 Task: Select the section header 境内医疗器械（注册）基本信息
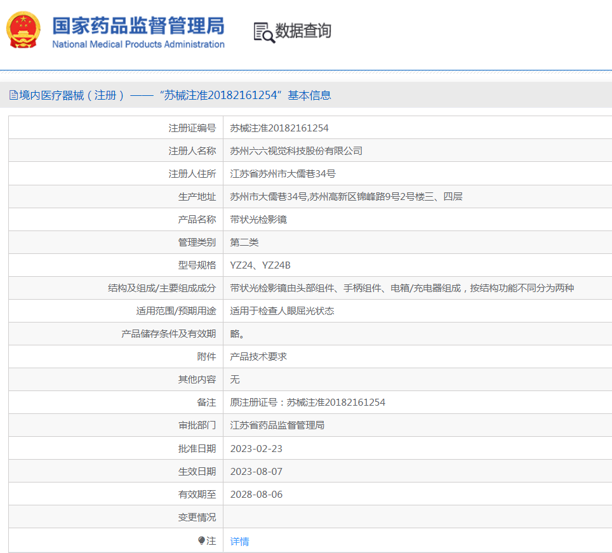tap(170, 95)
